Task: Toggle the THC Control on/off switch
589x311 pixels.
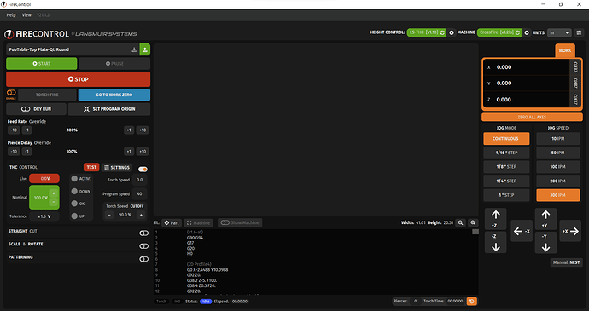Action: (x=143, y=170)
